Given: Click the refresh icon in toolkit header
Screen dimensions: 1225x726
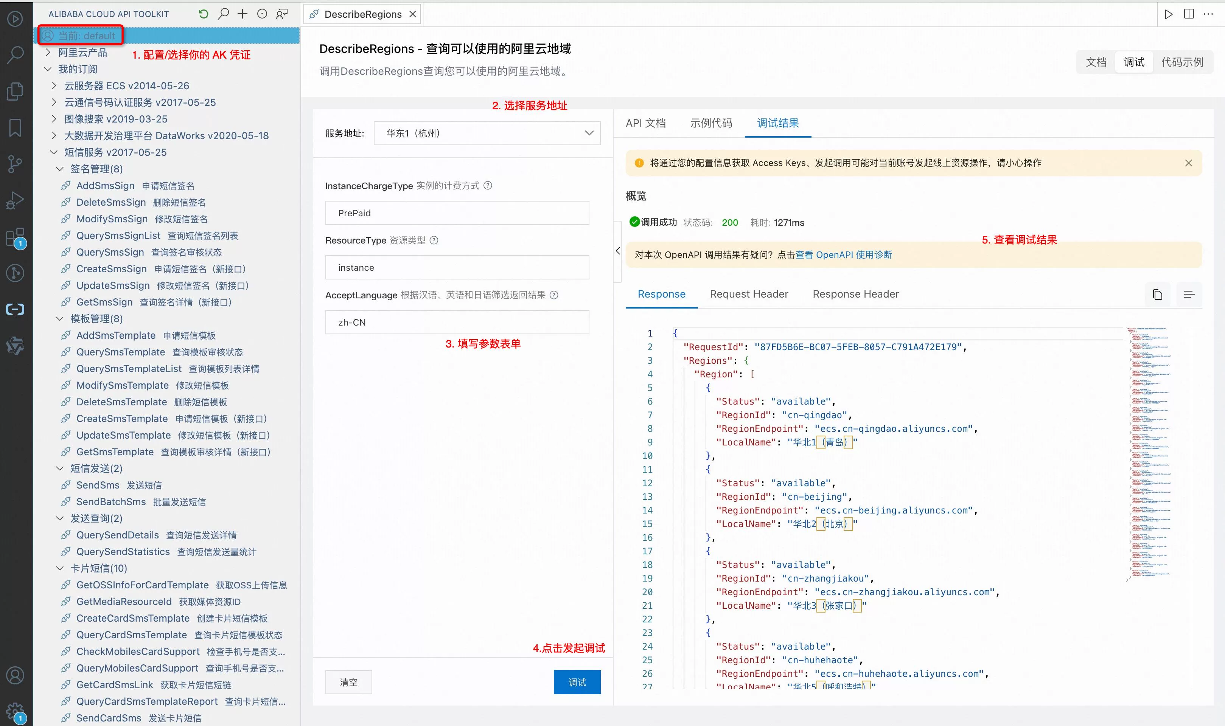Looking at the screenshot, I should coord(204,14).
